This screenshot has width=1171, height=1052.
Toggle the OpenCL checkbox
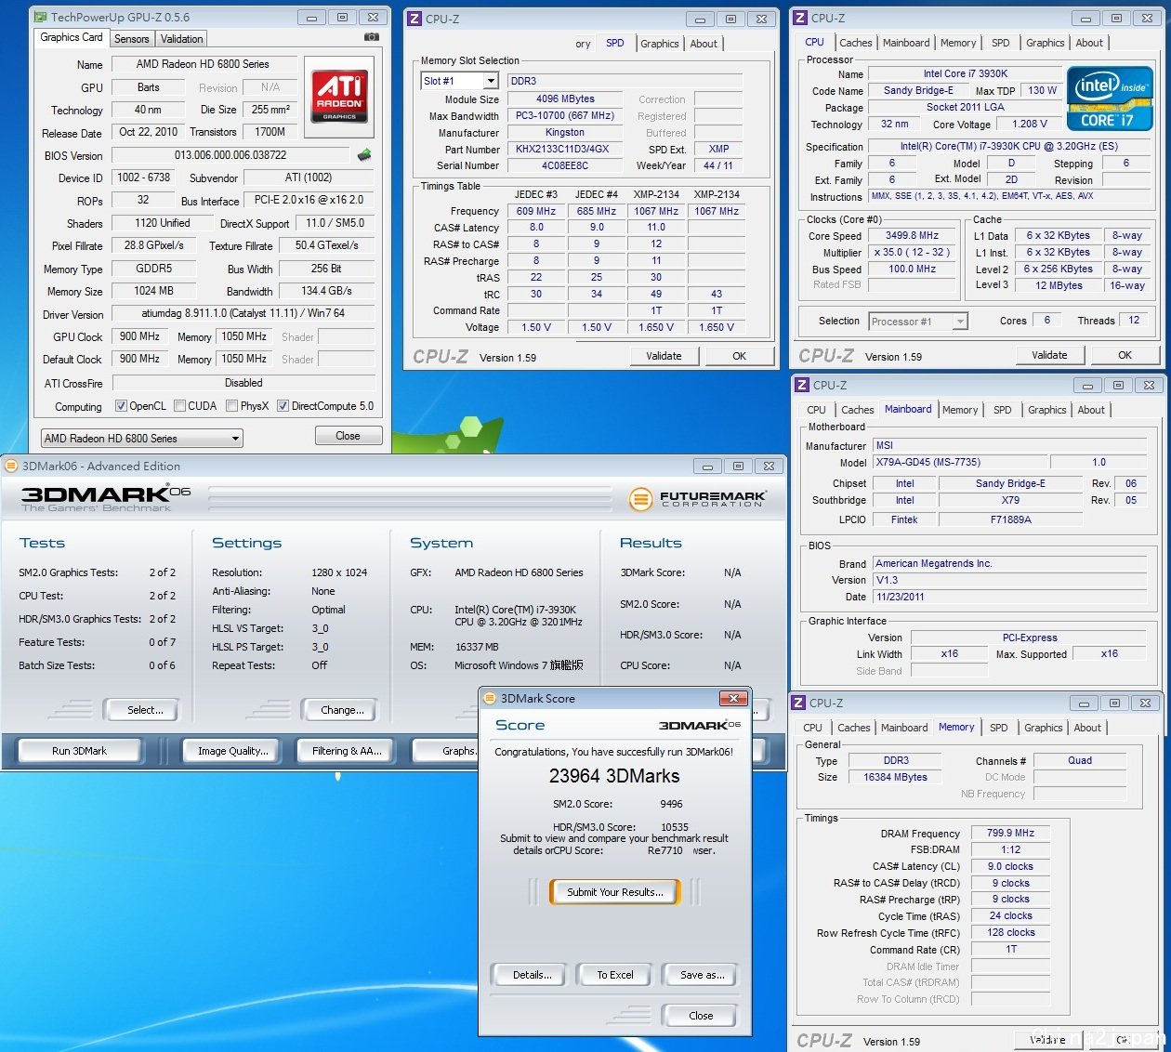pos(121,406)
